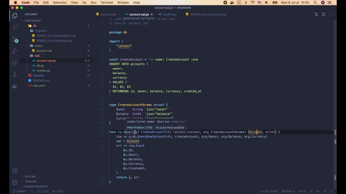Open the Docker view in activity bar
346x194 pixels.
click(15, 86)
